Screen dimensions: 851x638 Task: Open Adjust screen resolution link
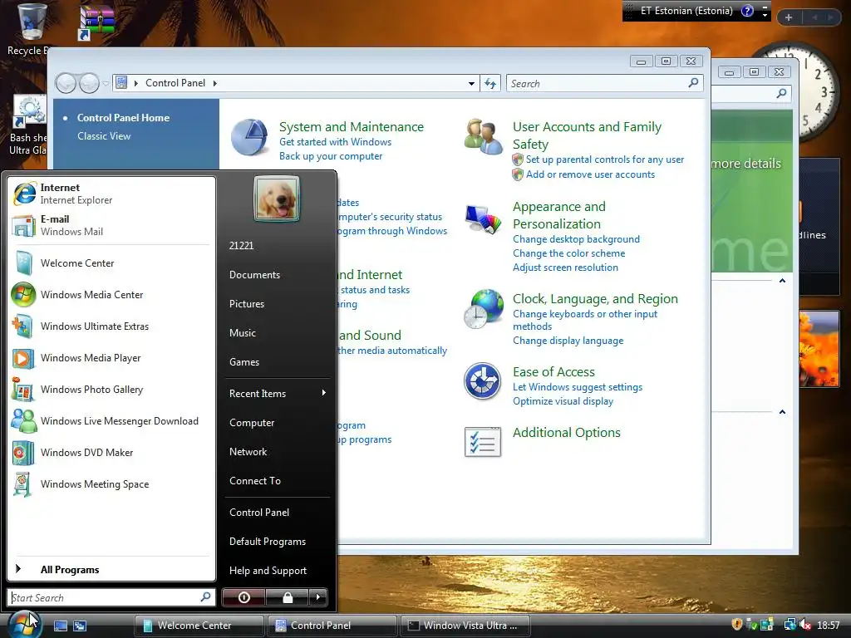tap(565, 267)
